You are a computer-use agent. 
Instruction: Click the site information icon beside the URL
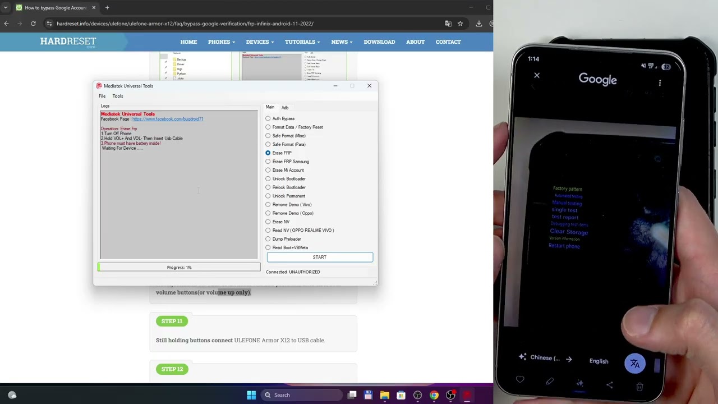click(49, 24)
